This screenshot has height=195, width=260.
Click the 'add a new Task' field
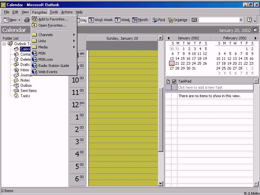coord(214,87)
